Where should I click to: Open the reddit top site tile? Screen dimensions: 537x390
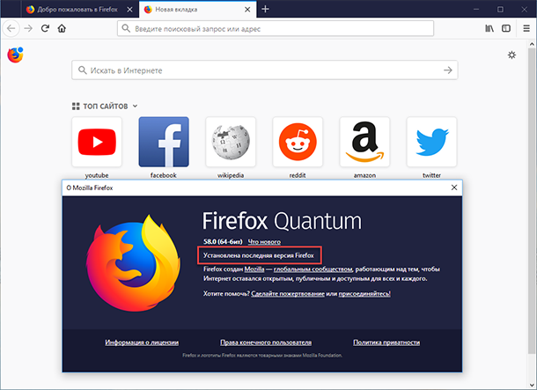298,142
